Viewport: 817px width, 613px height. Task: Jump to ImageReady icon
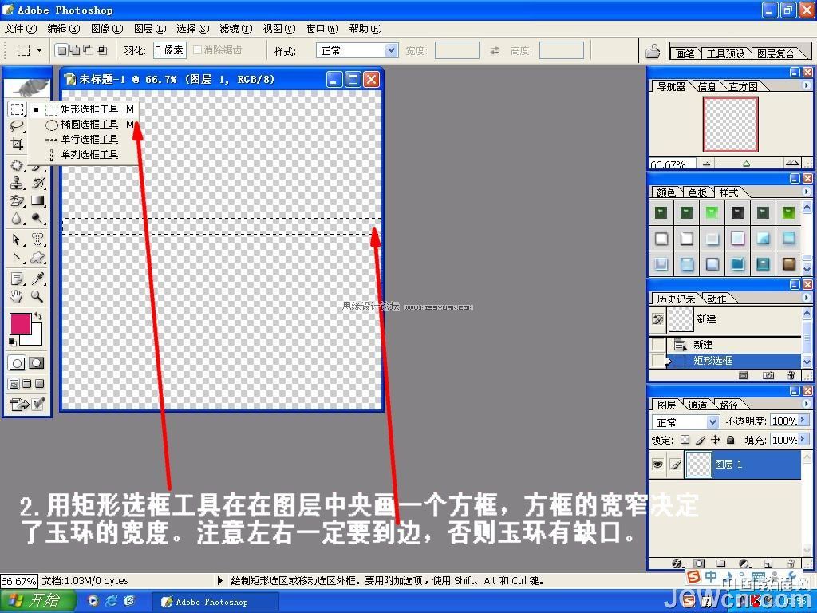click(20, 405)
